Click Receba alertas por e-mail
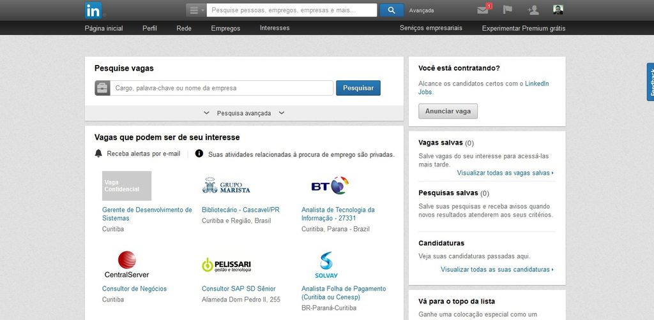The height and width of the screenshot is (320, 654). tap(144, 154)
